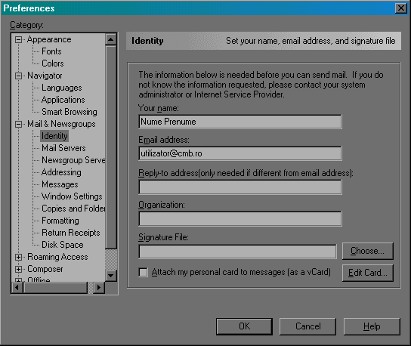Focus the Reply-to address field
Image resolution: width=411 pixels, height=346 pixels.
(240, 187)
